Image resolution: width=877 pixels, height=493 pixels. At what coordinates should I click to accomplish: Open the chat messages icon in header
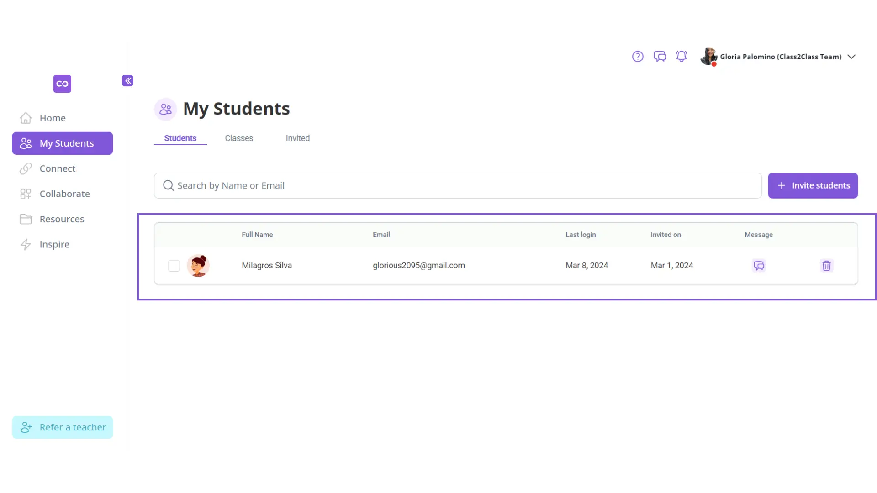(x=660, y=57)
